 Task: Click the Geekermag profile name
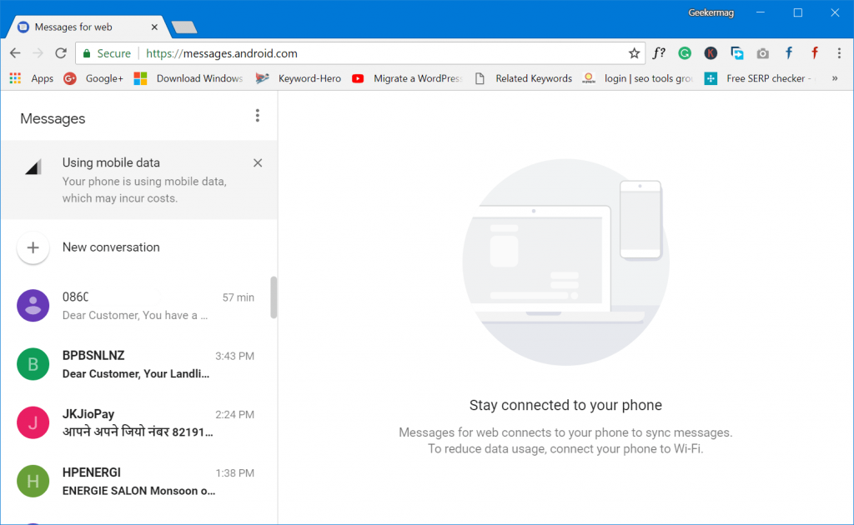(x=711, y=12)
